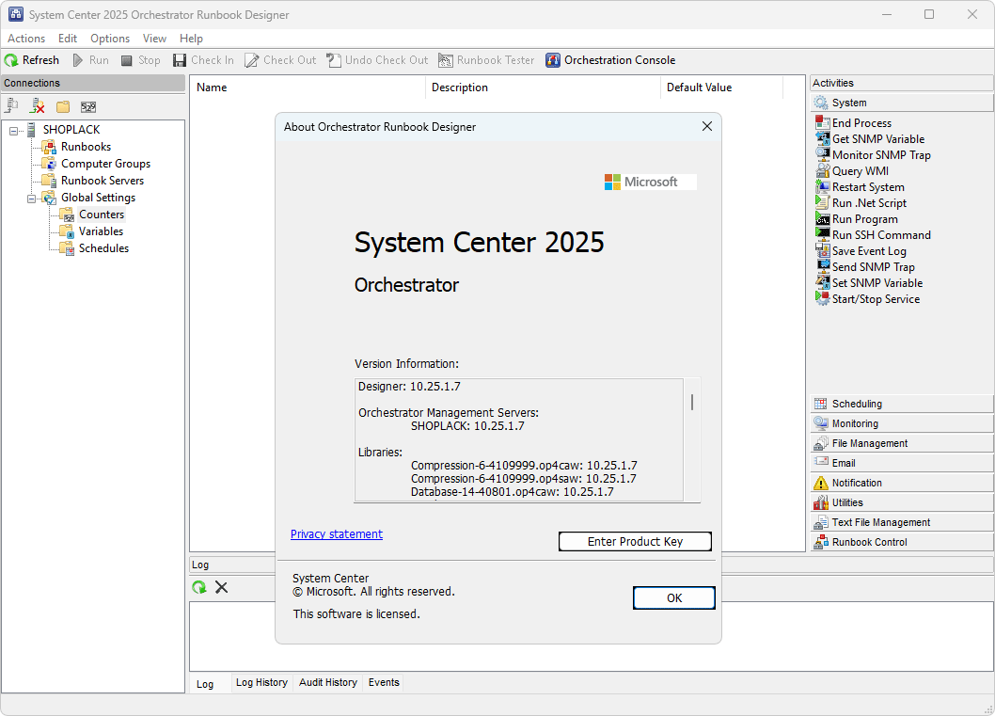This screenshot has height=716, width=995.
Task: Click the Check Out pencil icon
Action: tap(252, 60)
